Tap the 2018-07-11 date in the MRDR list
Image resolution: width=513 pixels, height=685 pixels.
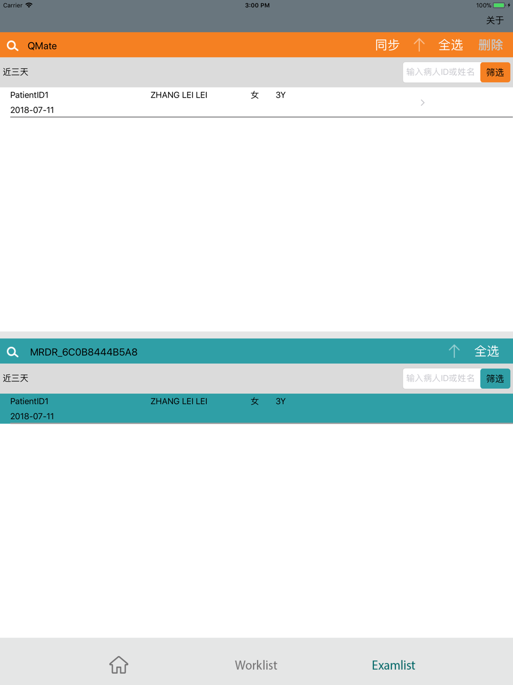[x=32, y=416]
